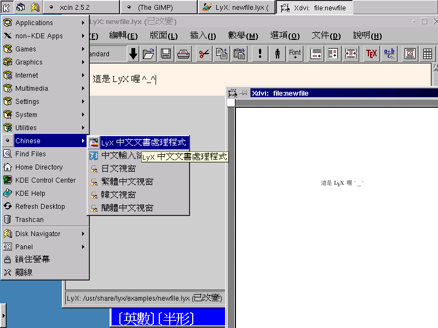Open the 文件(D) menu in LyX
Screen dimensions: 438x328
pyautogui.click(x=326, y=36)
